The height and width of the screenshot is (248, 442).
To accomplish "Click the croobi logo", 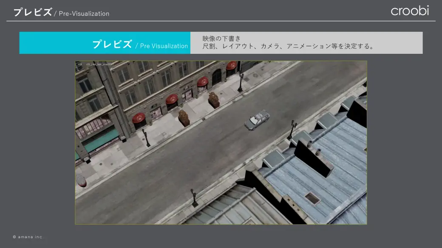I will point(410,11).
